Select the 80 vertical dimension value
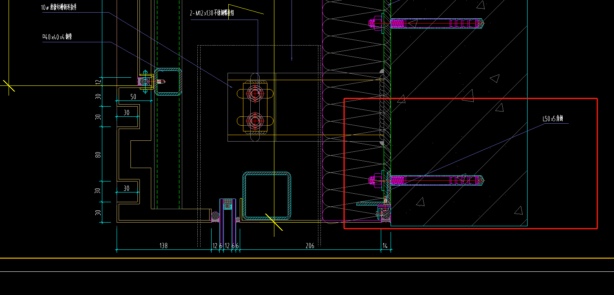The width and height of the screenshot is (614, 295). click(x=98, y=155)
